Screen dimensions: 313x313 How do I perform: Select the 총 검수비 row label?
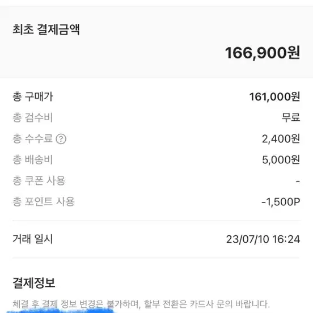tap(33, 117)
